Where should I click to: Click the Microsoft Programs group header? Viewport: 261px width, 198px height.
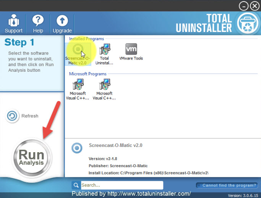(x=88, y=74)
